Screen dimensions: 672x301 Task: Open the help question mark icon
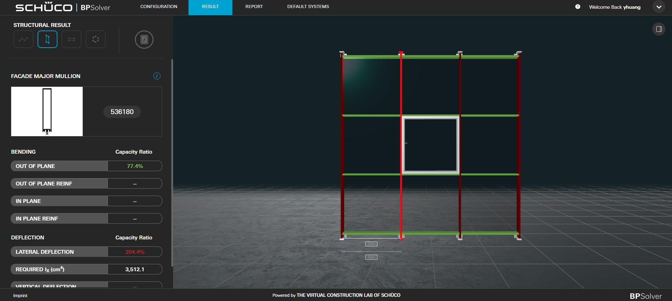coord(578,7)
